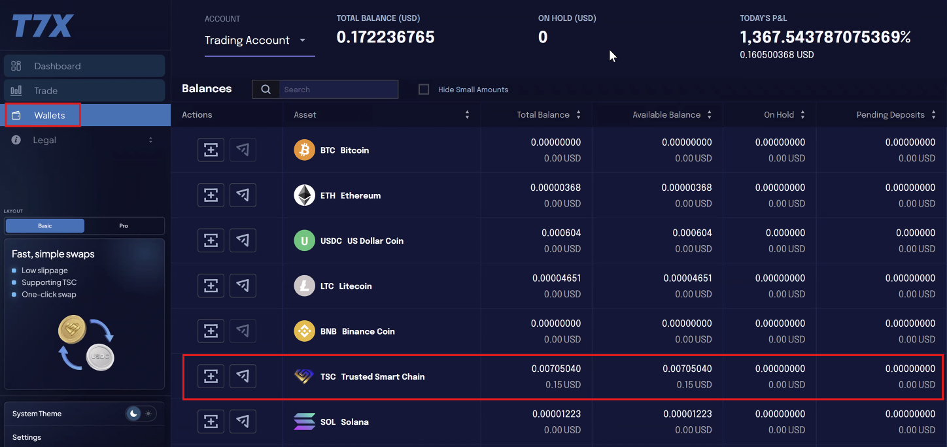Click the TSC Trusted Smart Chain name
The height and width of the screenshot is (447, 947).
[372, 376]
